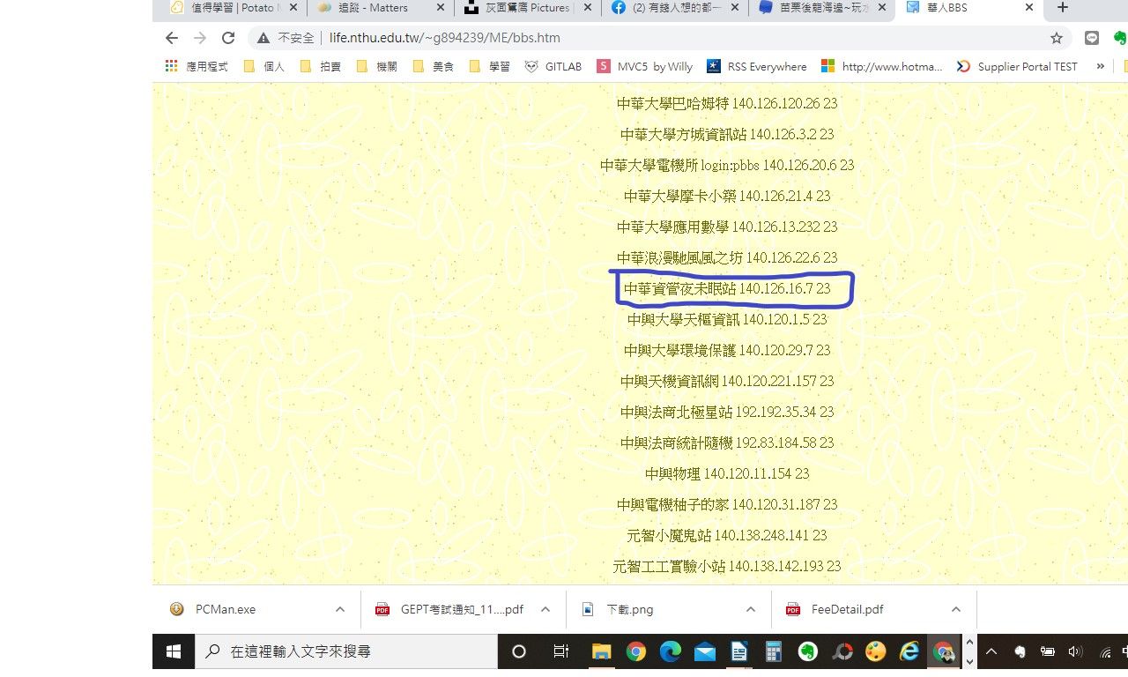Click 中華大學電機所 login:pbbs entry
The image size is (1128, 677).
tap(727, 165)
